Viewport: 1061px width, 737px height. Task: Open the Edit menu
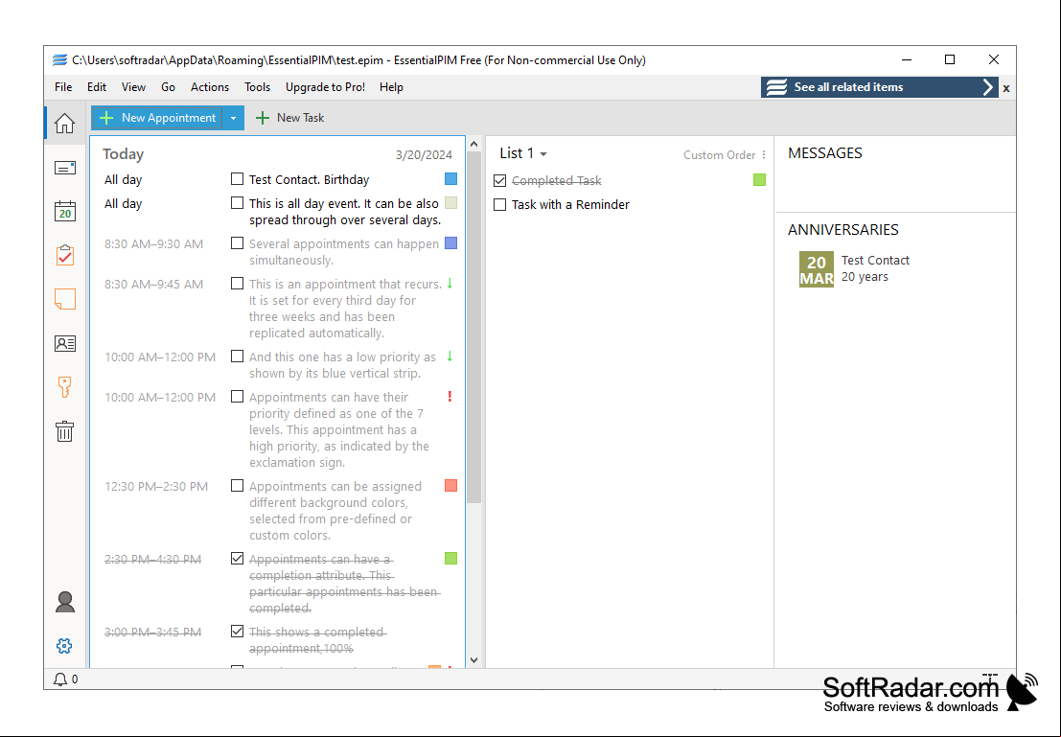click(97, 87)
